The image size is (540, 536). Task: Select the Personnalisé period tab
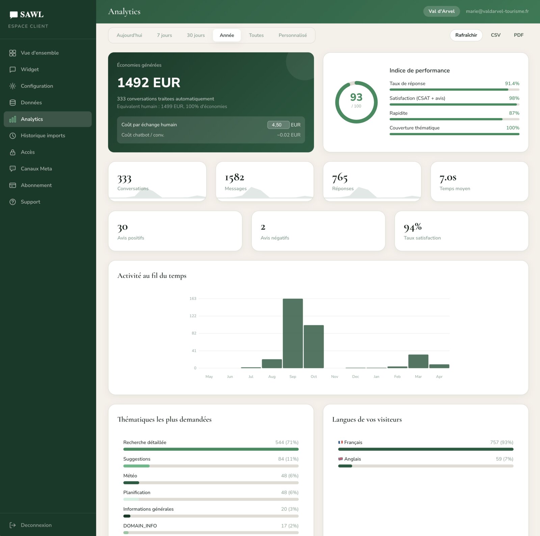293,35
